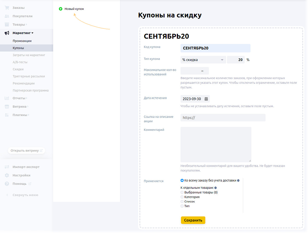Image resolution: width=308 pixels, height=233 pixels.
Task: Open 'Промоакции' in Marketing submenu
Action: tap(22, 41)
